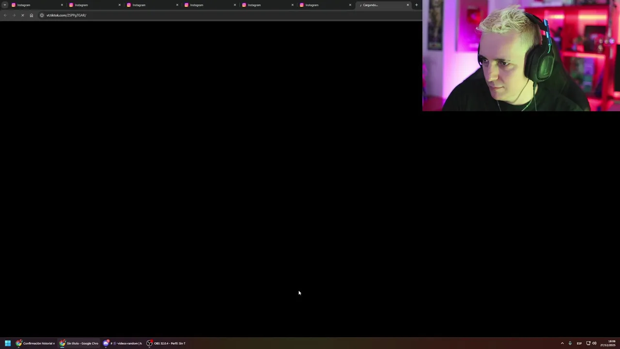Click the microphone icon in system tray
620x349 pixels.
point(570,343)
